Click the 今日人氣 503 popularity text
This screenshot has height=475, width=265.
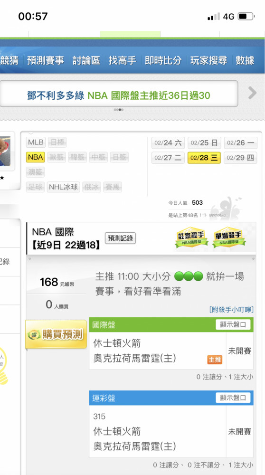tap(186, 203)
